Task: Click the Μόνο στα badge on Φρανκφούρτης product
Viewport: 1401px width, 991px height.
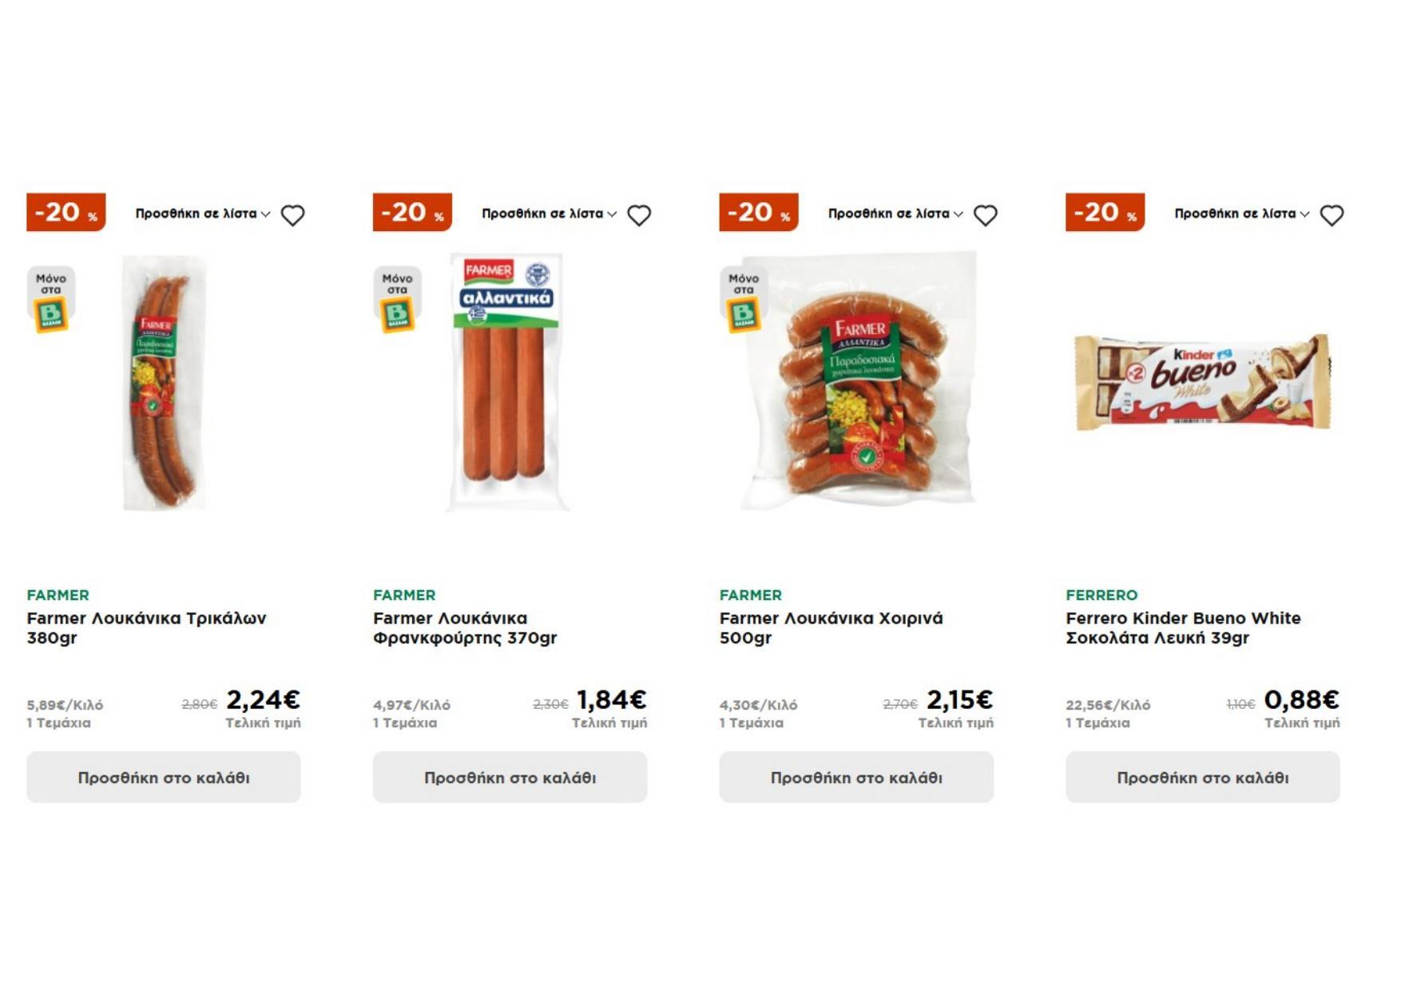Action: tap(397, 300)
